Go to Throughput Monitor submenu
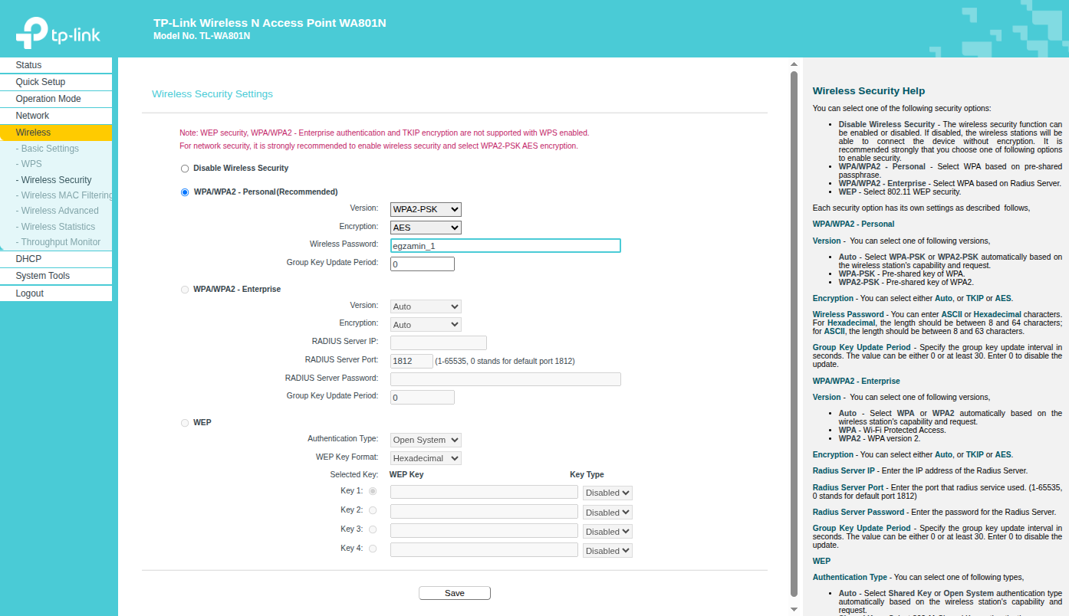 pos(58,242)
